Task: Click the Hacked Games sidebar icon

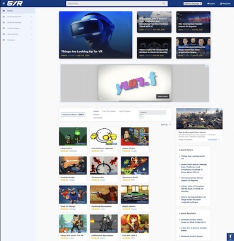Action: click(x=4, y=16)
